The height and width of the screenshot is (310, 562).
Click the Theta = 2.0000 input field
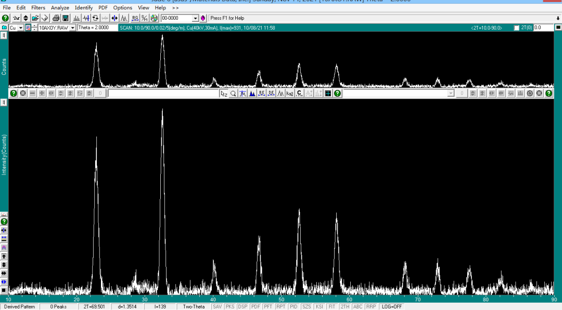97,28
